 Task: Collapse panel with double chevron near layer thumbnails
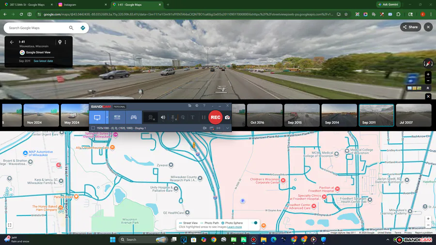(428, 88)
